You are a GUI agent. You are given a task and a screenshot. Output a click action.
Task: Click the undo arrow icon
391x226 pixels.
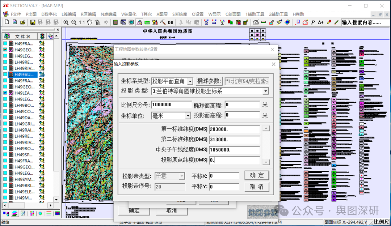click(x=106, y=22)
